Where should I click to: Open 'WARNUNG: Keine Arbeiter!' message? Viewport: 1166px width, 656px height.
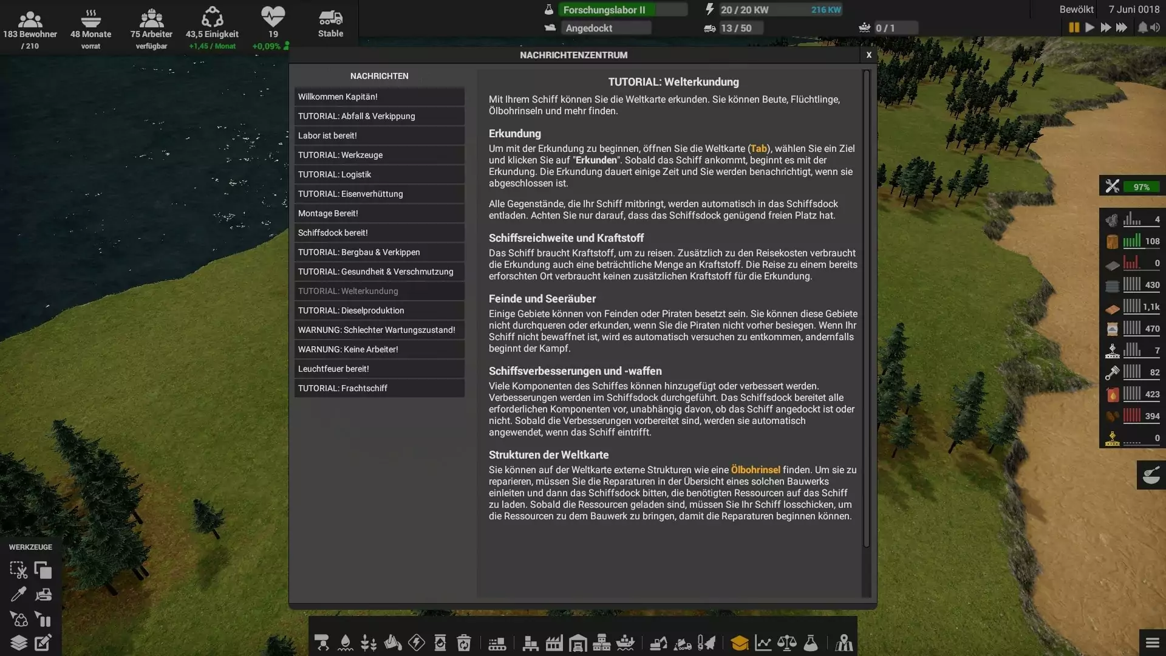tap(380, 349)
